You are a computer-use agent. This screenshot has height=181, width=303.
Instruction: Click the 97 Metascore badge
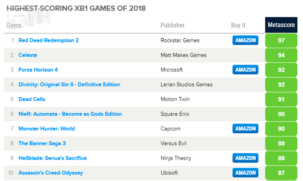(282, 40)
